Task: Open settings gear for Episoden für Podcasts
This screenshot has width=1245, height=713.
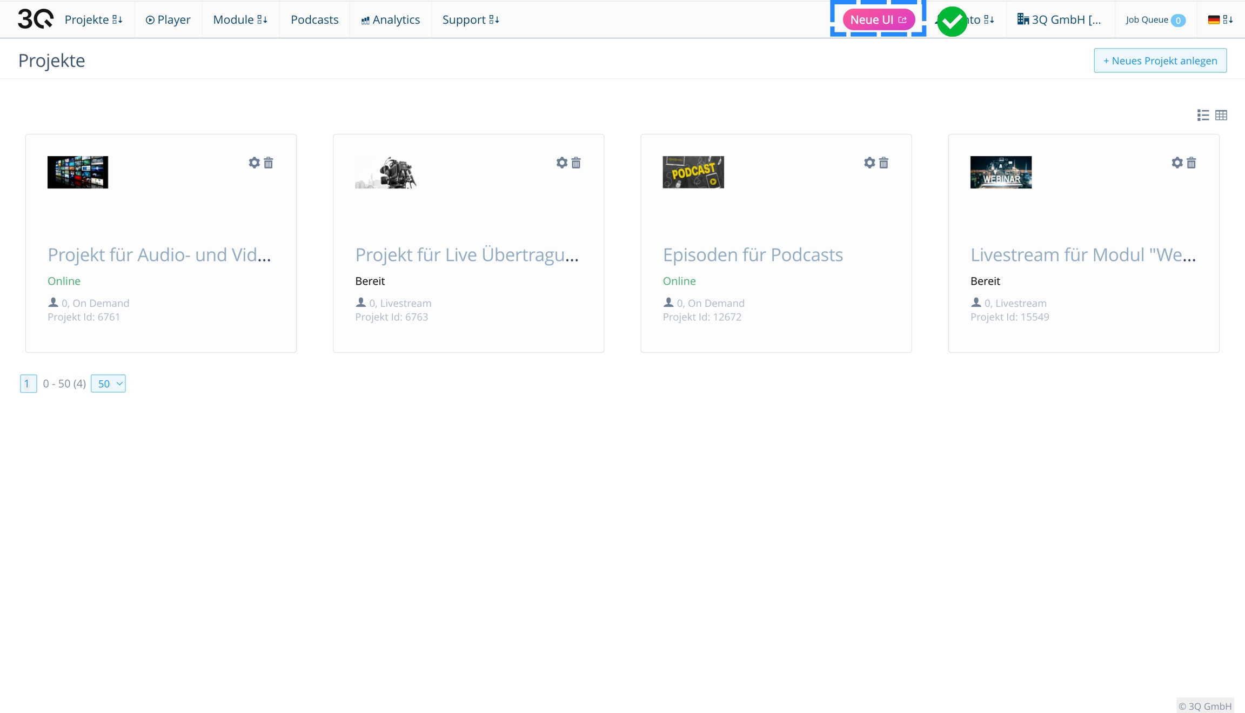Action: 869,163
